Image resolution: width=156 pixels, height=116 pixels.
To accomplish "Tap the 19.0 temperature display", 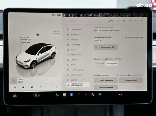I will 36,95.
